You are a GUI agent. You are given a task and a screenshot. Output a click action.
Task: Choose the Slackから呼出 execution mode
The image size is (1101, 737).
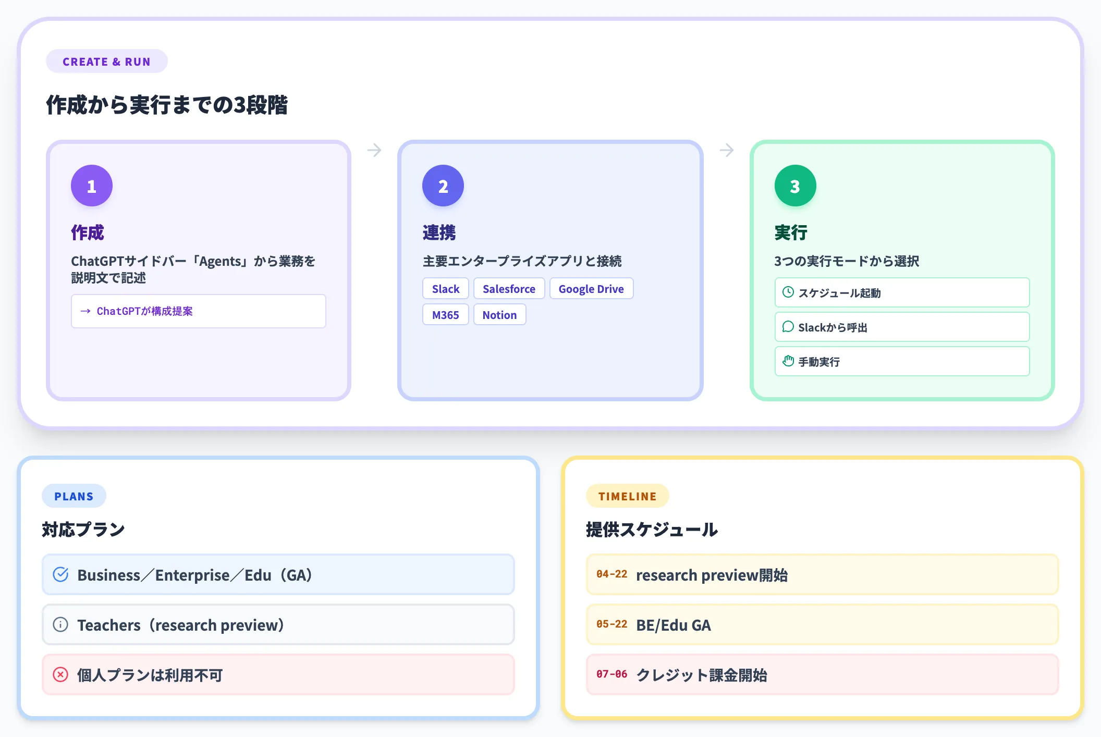click(x=902, y=327)
